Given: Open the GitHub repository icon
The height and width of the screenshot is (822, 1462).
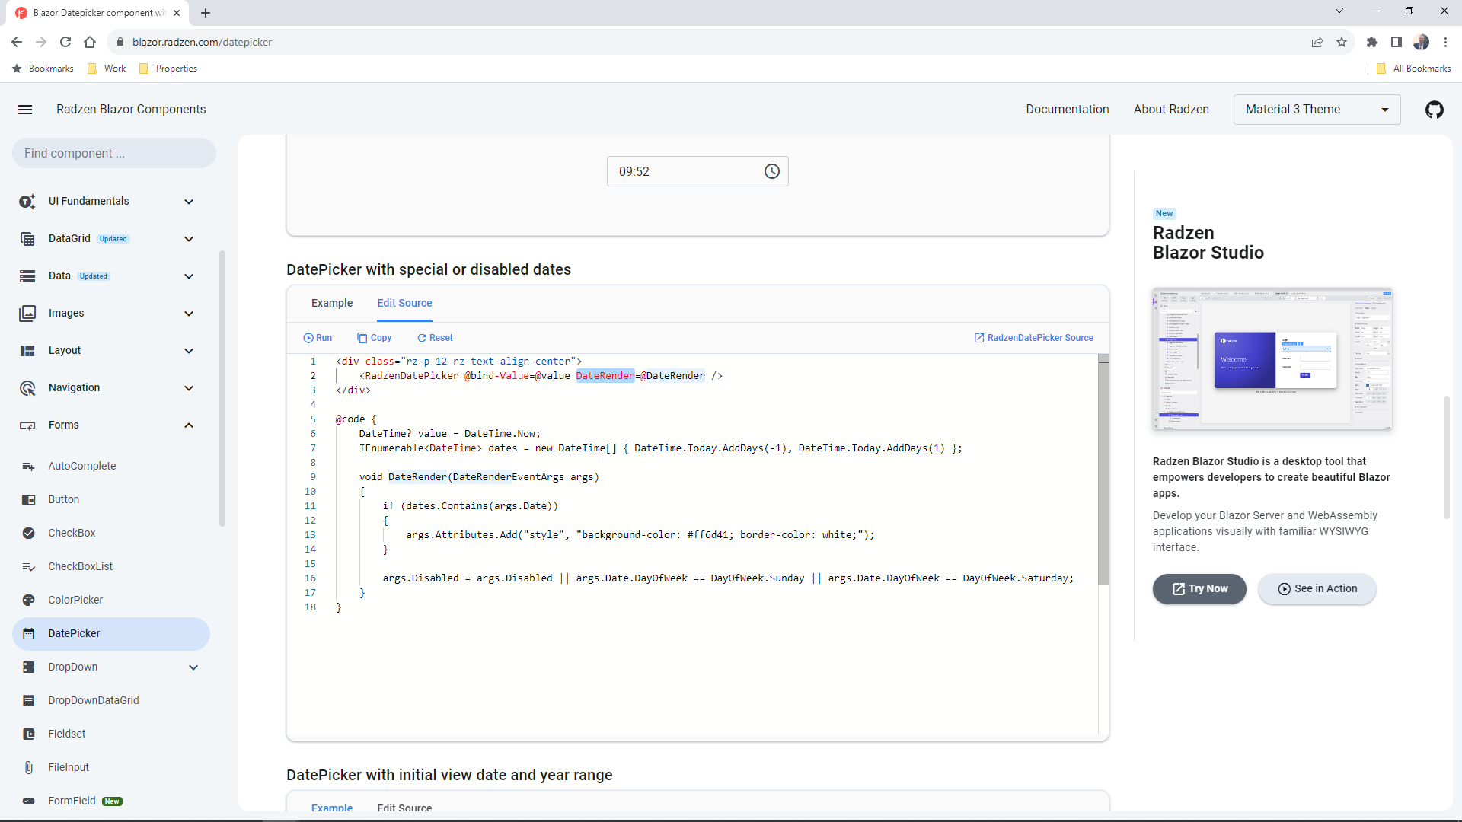Looking at the screenshot, I should pos(1434,110).
